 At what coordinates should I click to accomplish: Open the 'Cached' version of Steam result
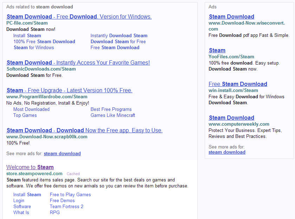pyautogui.click(x=73, y=174)
